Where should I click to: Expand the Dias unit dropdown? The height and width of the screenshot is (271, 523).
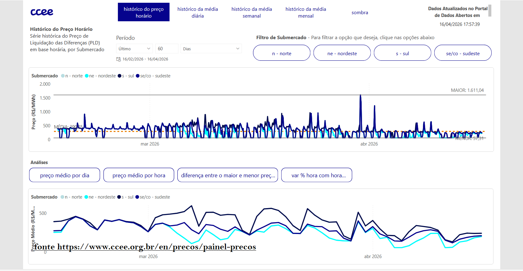pos(211,49)
